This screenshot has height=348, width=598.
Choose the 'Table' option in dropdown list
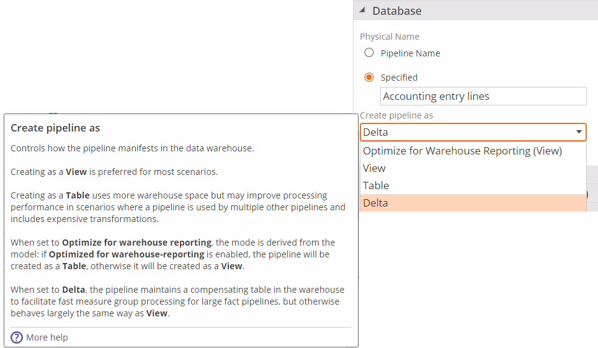[376, 185]
